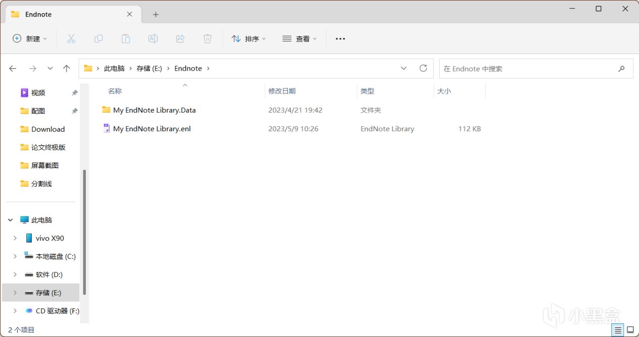Screen dimensions: 639x337
Task: Expand the 存储 (E:) tree node
Action: pos(15,293)
